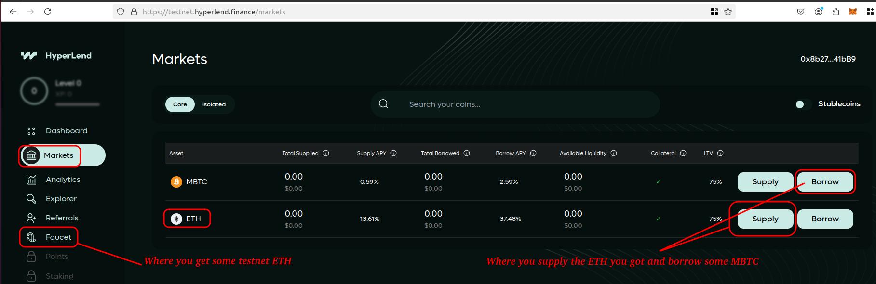This screenshot has height=284, width=876.
Task: Click the browser URL address bar
Action: 424,12
